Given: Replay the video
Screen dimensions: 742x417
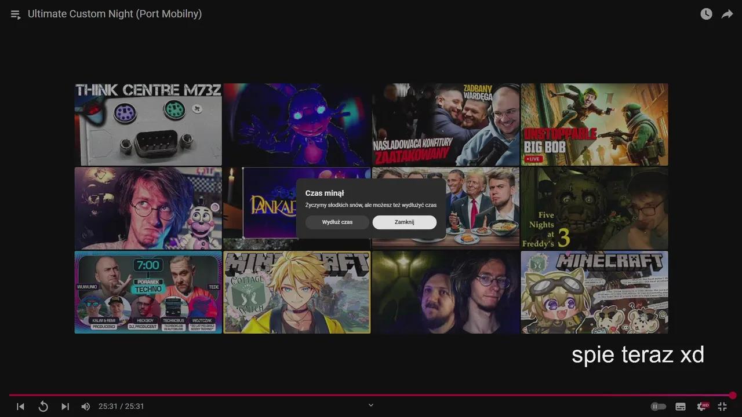Looking at the screenshot, I should click(x=43, y=407).
